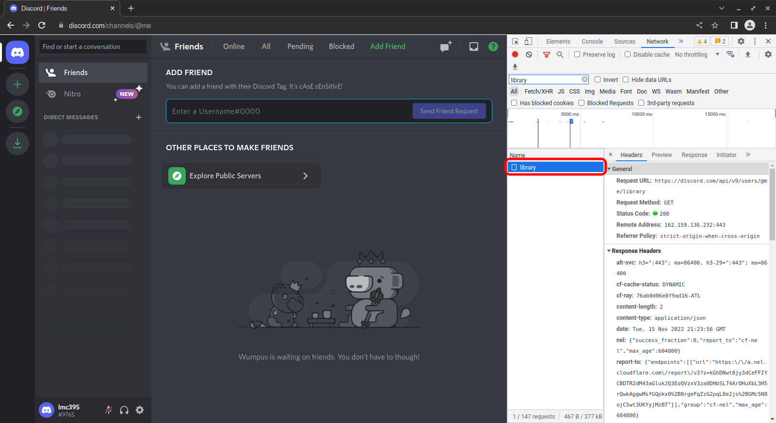This screenshot has width=776, height=423.
Task: Open DevTools settings gear icon
Action: tap(741, 41)
